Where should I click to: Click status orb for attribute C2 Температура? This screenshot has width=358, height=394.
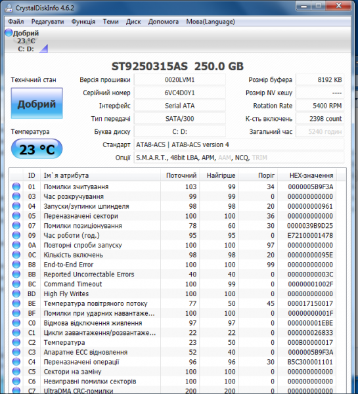(16, 342)
